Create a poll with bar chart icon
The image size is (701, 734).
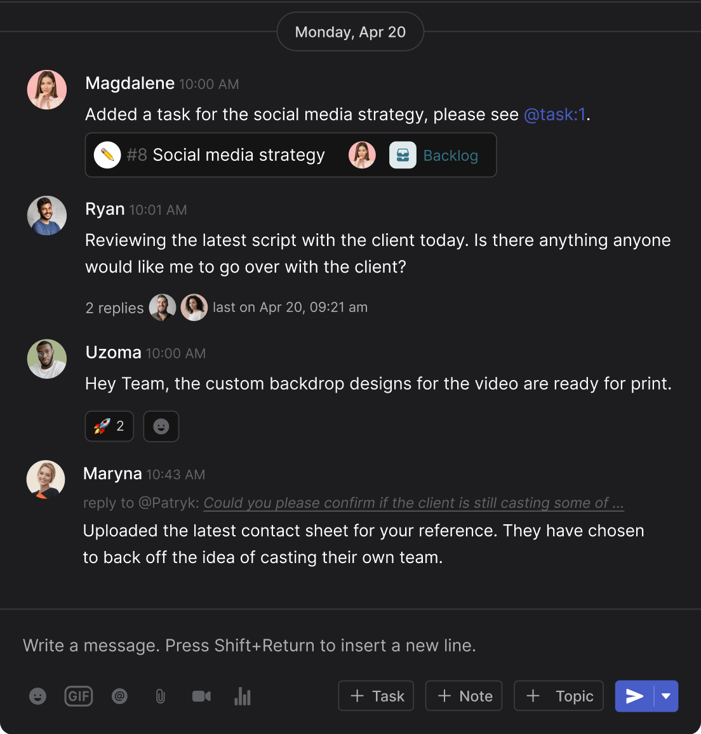(243, 697)
